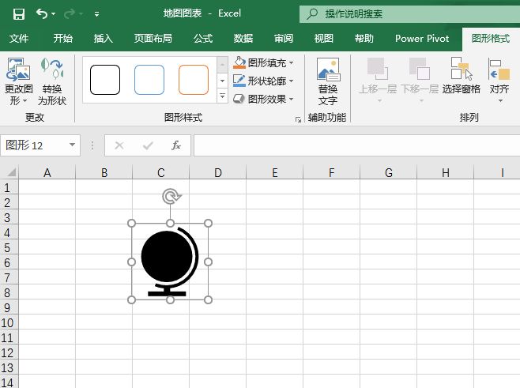Select column H header

click(446, 172)
